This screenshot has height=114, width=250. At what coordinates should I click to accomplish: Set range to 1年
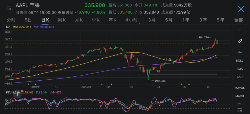(186, 20)
